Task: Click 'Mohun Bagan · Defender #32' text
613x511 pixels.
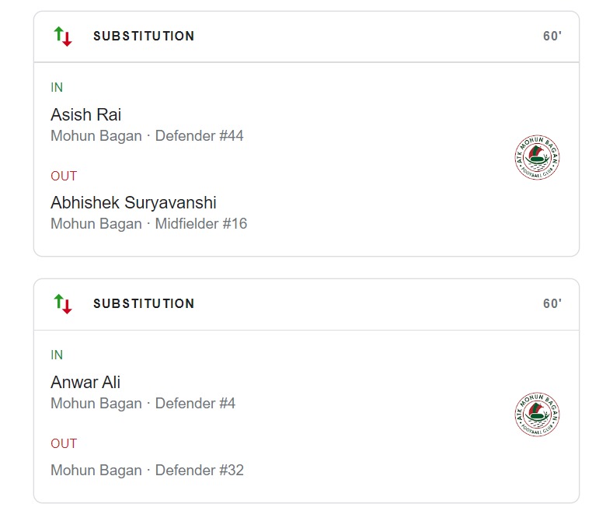Action: coord(147,471)
